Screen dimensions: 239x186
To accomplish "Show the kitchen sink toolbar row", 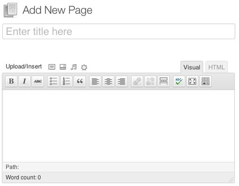I will (206, 81).
